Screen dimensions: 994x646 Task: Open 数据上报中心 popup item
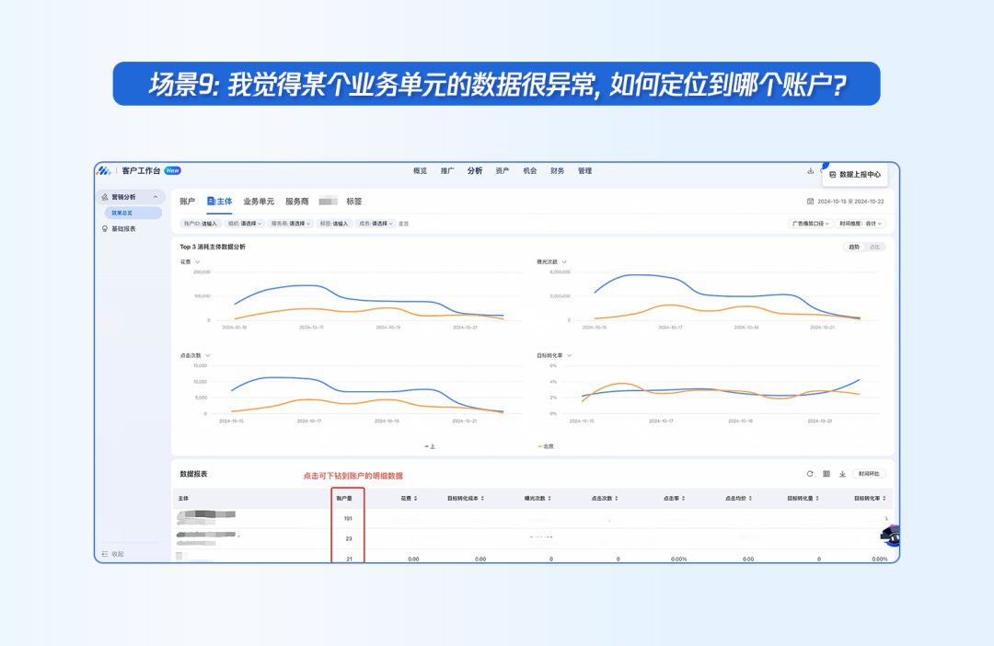tap(854, 174)
